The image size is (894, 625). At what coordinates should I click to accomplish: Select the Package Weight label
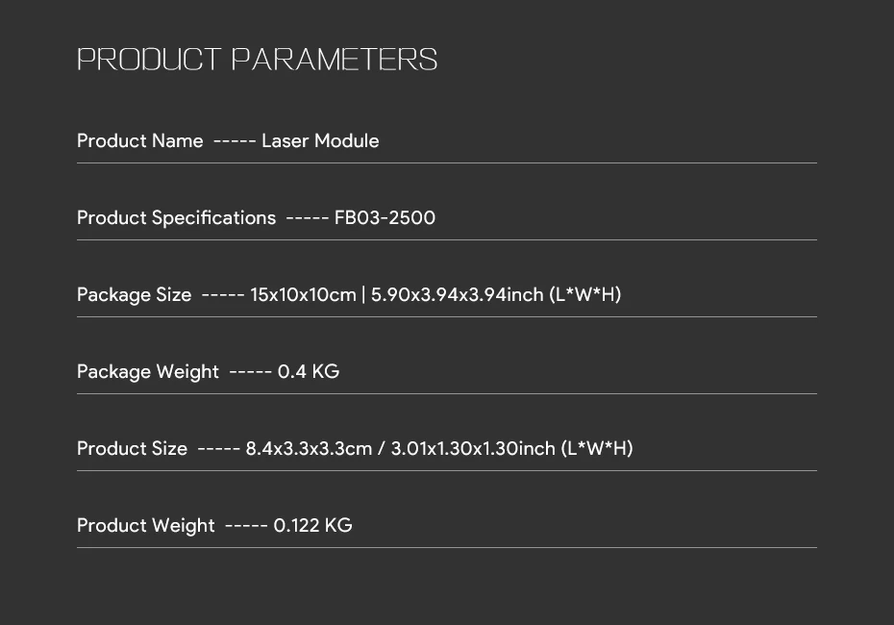click(148, 372)
